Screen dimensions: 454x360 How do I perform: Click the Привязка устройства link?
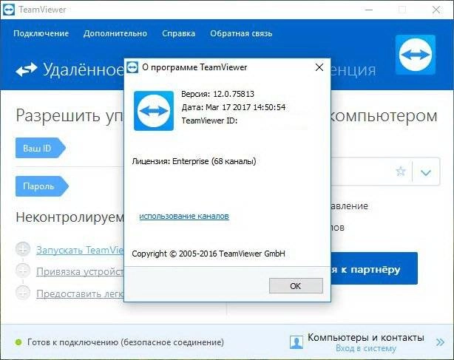pyautogui.click(x=80, y=271)
